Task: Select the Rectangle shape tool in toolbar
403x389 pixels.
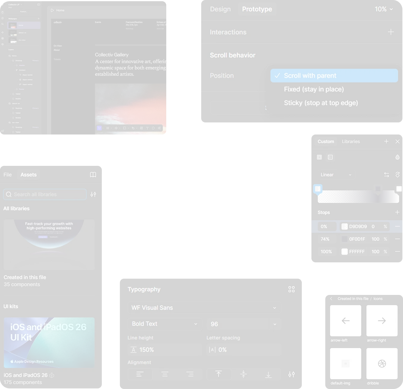Action: pyautogui.click(x=124, y=128)
